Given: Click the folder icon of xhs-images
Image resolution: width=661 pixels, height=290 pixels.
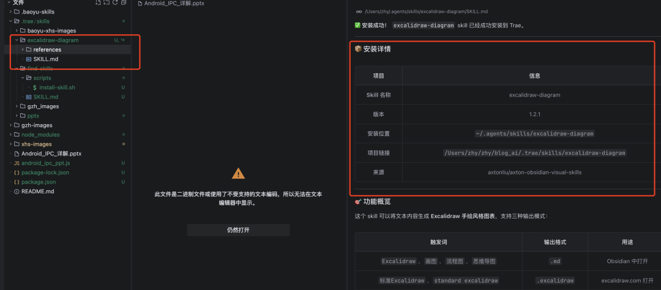Looking at the screenshot, I should point(17,144).
